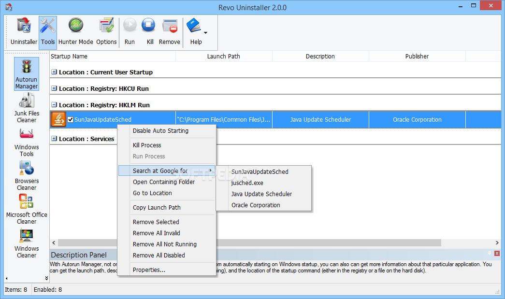
Task: Click the Java icon of SunJavaUpdateSched
Action: tap(58, 119)
